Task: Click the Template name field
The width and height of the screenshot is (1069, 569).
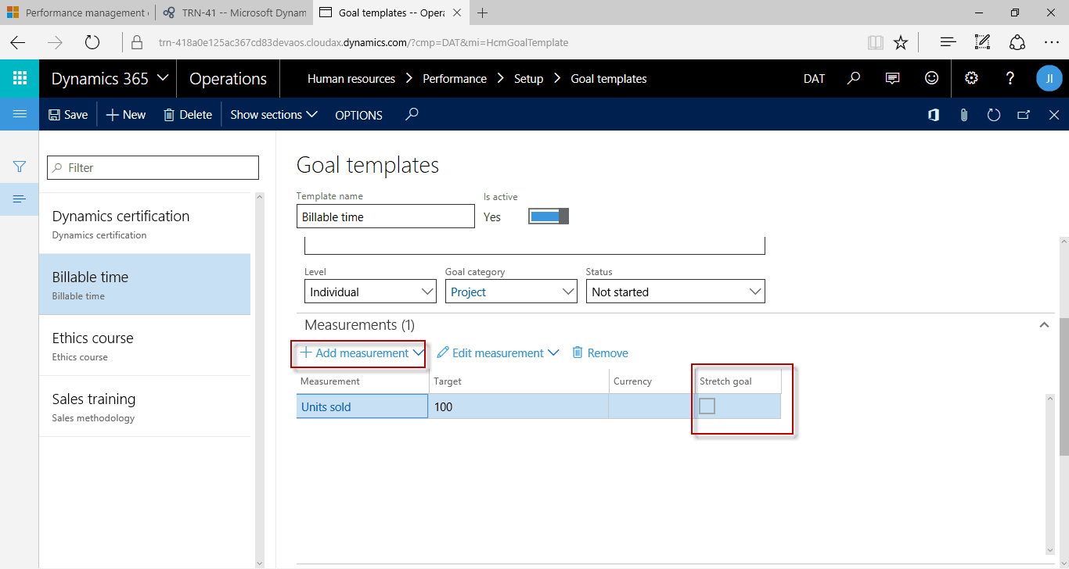Action: pyautogui.click(x=386, y=217)
